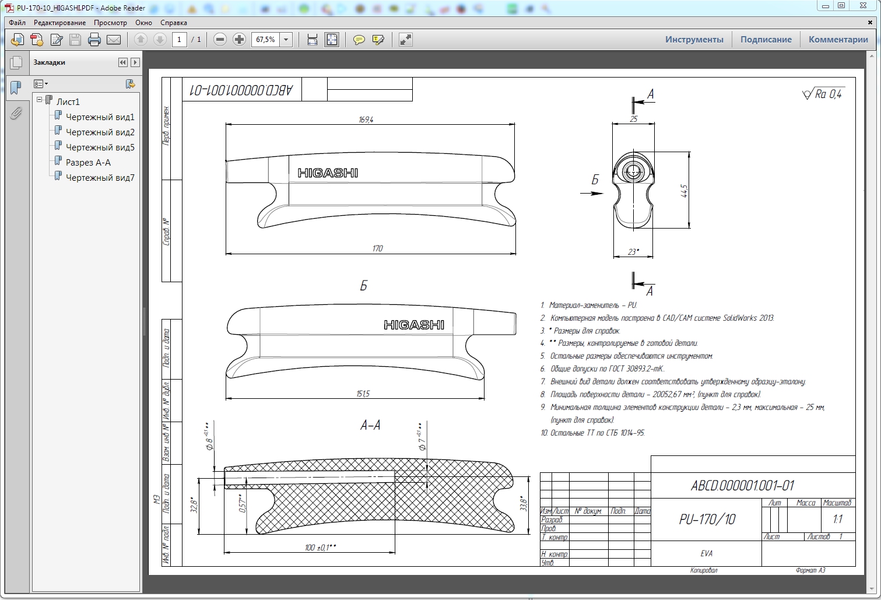This screenshot has width=881, height=600.
Task: Open the Справка menu
Action: (174, 22)
